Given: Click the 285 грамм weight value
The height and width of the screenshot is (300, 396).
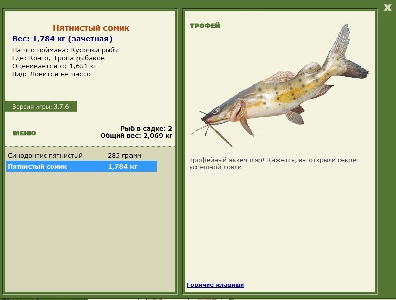Looking at the screenshot, I should coord(124,156).
